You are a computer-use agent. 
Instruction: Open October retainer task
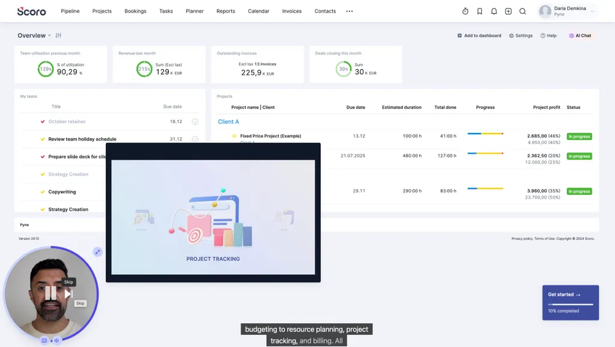pos(67,121)
